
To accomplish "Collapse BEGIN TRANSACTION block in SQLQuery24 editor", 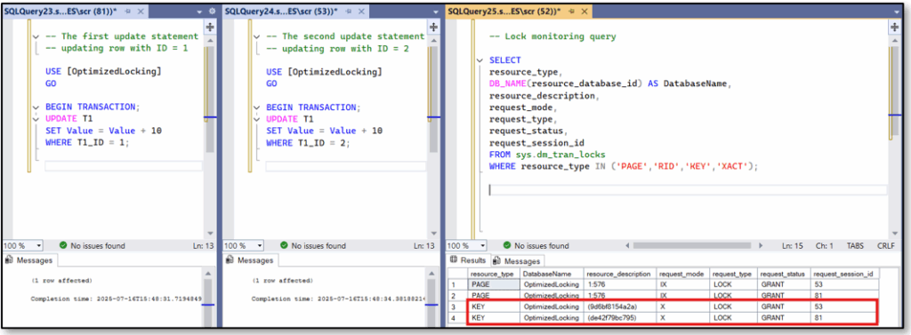I will tap(257, 108).
